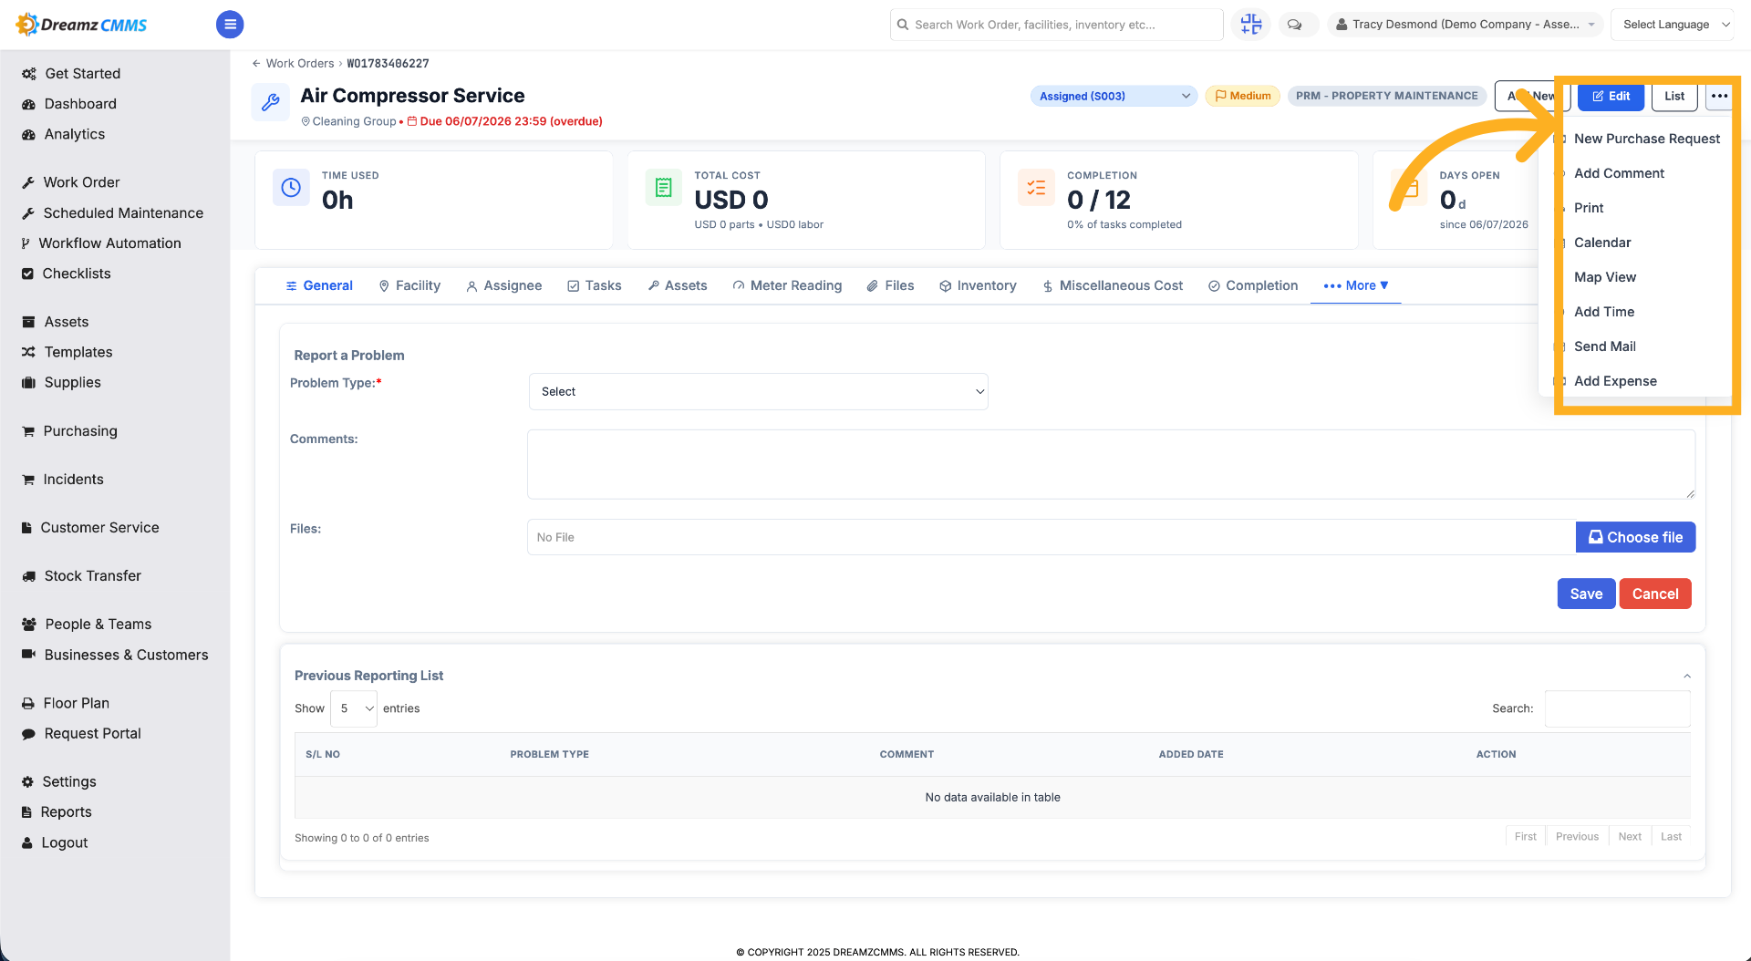Collapse the Previous Reporting List panel
Viewport: 1751px width, 961px height.
(x=1687, y=676)
